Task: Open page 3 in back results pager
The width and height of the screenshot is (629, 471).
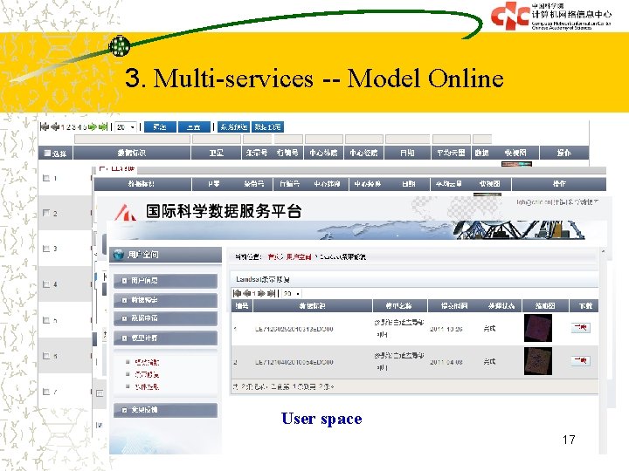Action: pyautogui.click(x=73, y=127)
